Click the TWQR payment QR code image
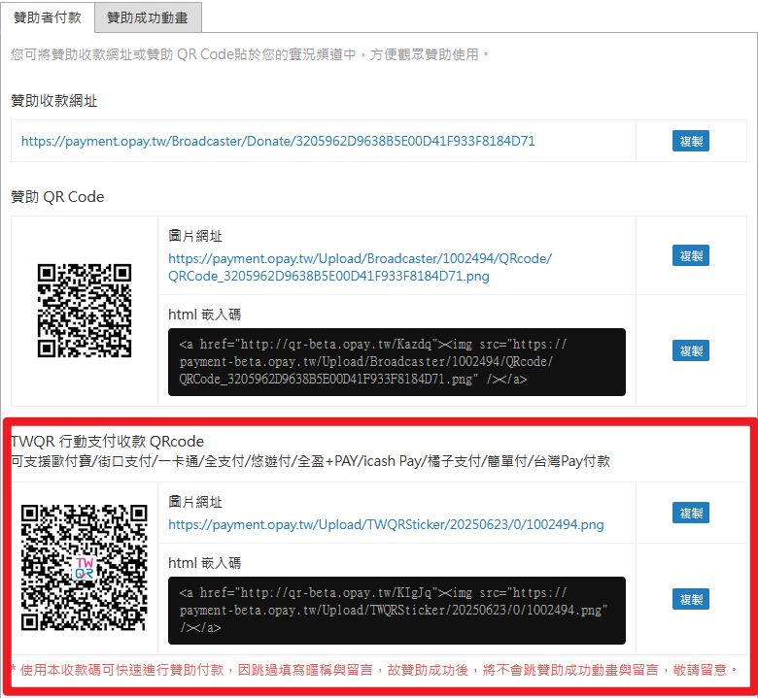Screen dimensions: 758x698 [x=84, y=568]
